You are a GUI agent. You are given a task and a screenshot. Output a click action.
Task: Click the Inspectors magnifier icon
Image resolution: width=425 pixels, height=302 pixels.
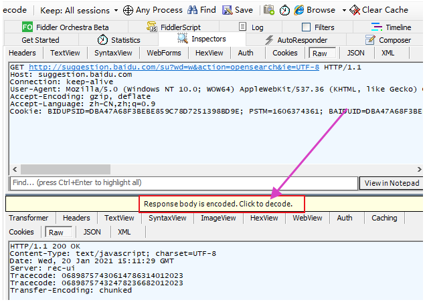point(183,39)
